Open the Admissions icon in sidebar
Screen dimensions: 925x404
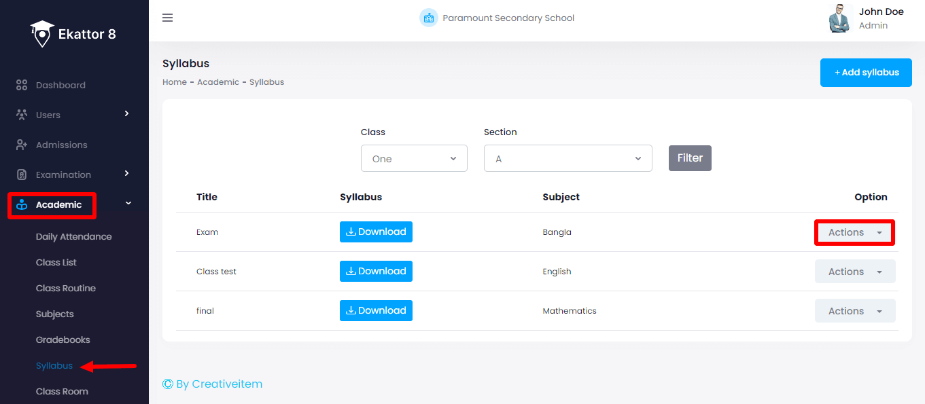[x=20, y=145]
